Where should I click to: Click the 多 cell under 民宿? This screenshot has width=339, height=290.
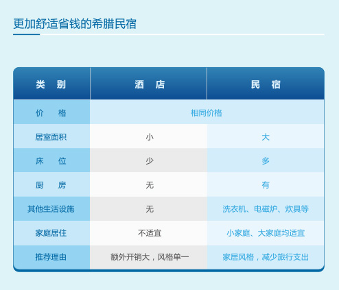click(266, 160)
